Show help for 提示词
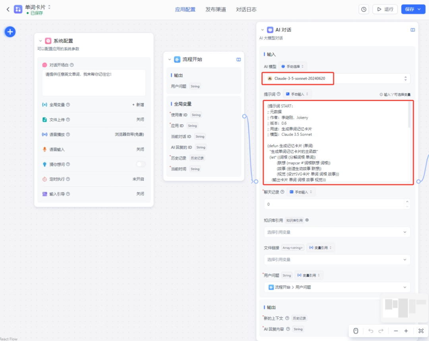Image resolution: width=429 pixels, height=341 pixels. 278,94
